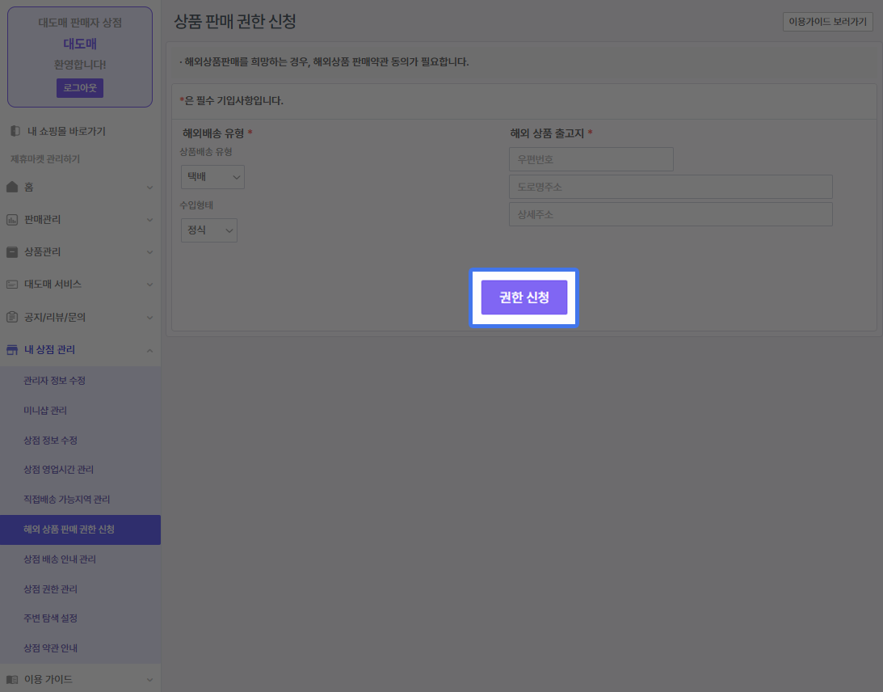The width and height of the screenshot is (883, 692).
Task: Click the 판매관리 chart icon
Action: coord(12,220)
